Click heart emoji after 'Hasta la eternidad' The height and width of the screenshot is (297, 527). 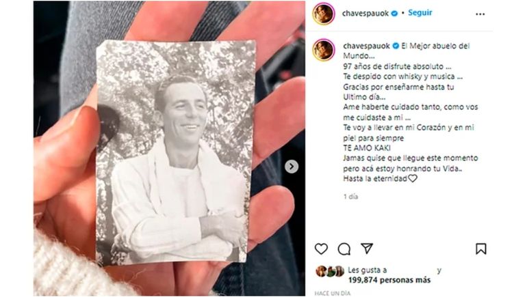tap(413, 178)
